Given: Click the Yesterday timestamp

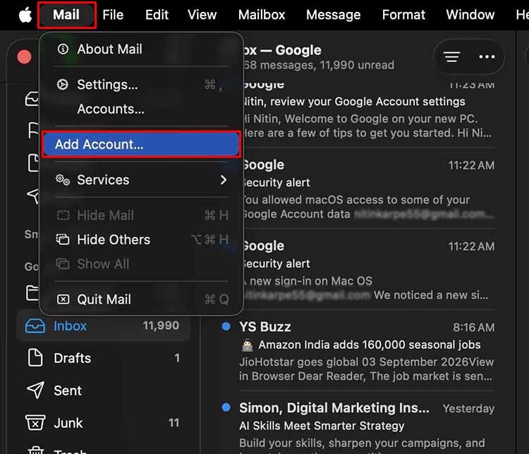Looking at the screenshot, I should point(468,408).
